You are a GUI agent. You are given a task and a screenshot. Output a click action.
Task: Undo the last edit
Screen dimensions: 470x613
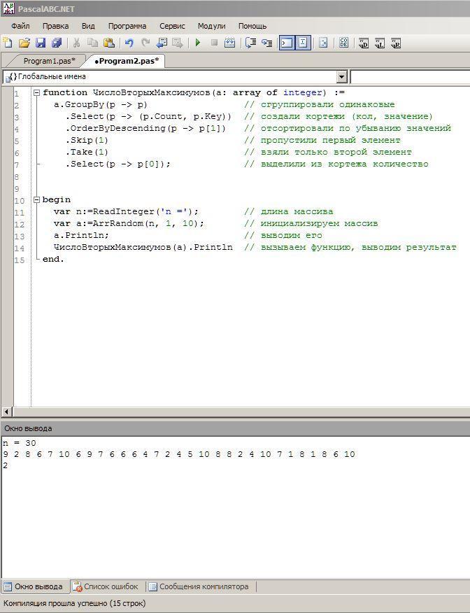(129, 43)
